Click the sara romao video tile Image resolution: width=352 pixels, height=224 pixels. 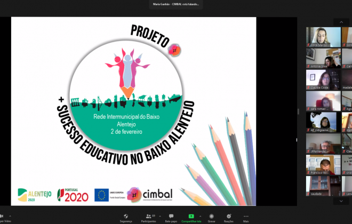(x=323, y=101)
